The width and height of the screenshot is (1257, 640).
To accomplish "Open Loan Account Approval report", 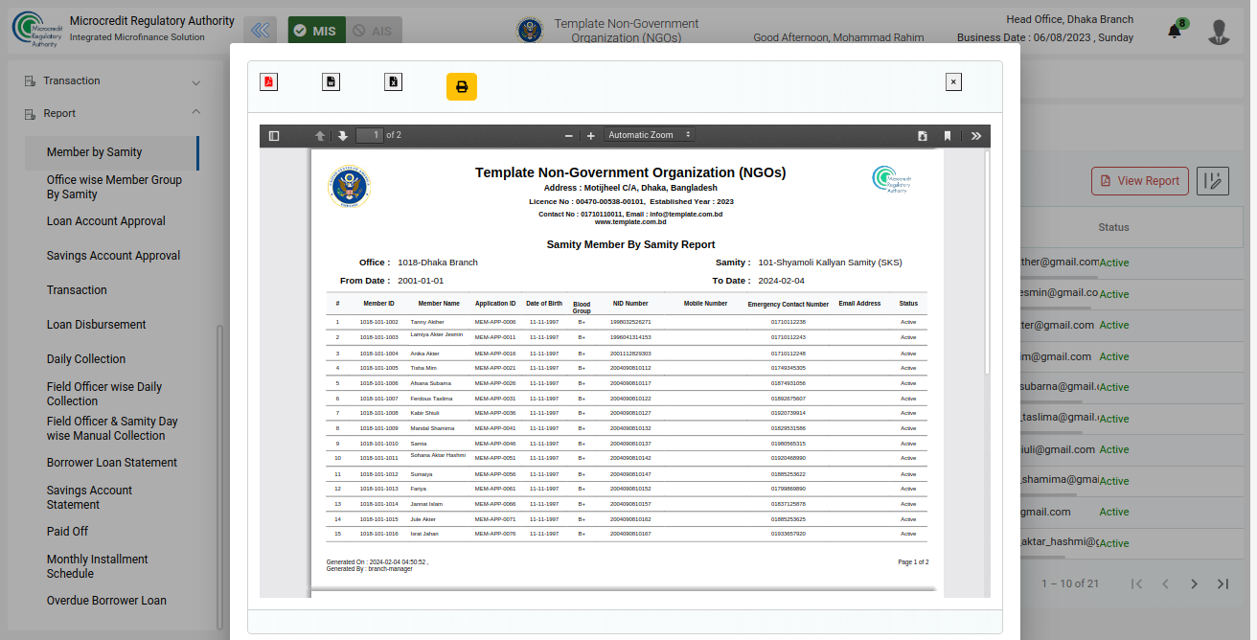I will [x=106, y=221].
